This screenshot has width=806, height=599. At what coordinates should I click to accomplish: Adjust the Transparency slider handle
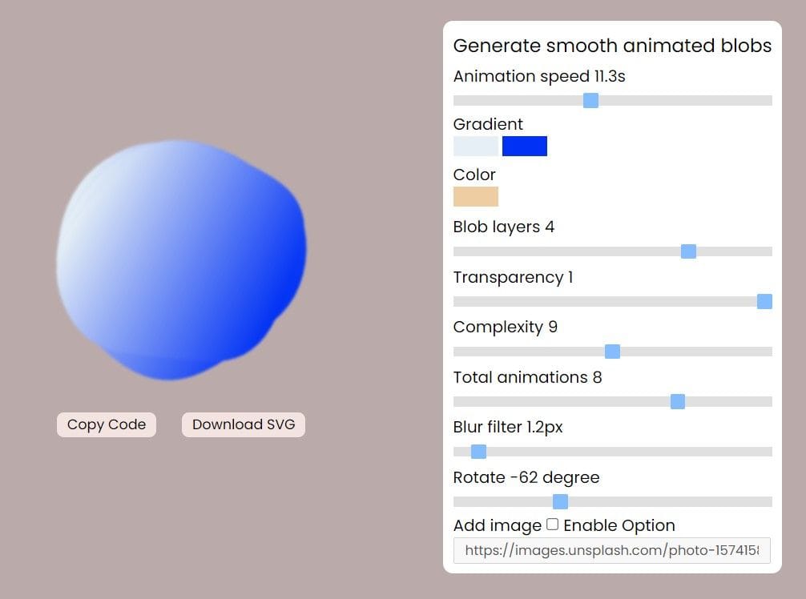click(x=765, y=301)
